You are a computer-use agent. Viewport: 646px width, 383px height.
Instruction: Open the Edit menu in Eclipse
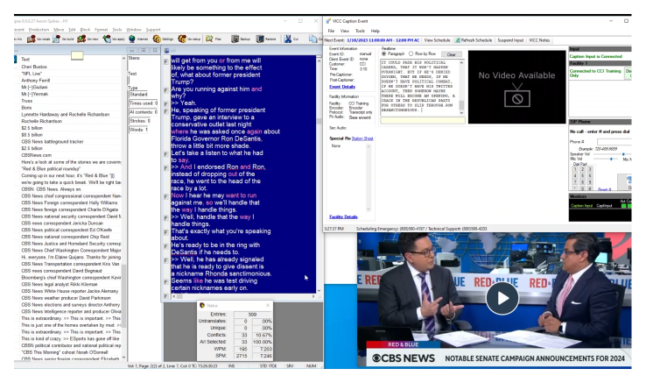72,30
